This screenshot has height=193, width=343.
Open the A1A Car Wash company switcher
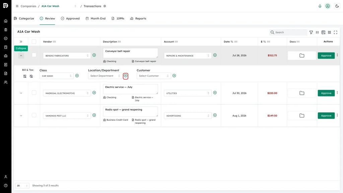[x=59, y=6]
